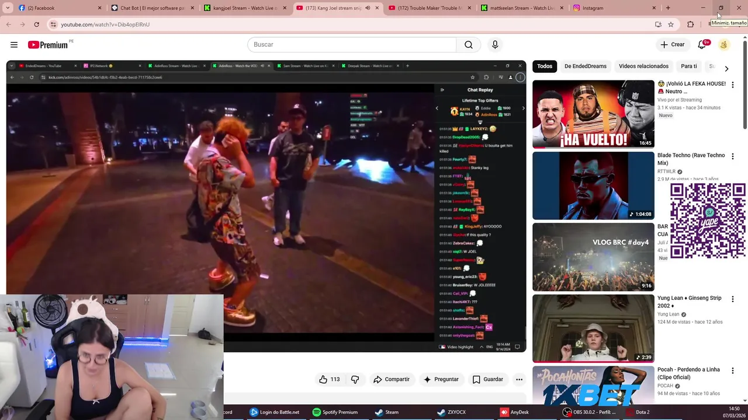Switch to the kangjoel Stream tab
748x420 pixels.
point(244,8)
